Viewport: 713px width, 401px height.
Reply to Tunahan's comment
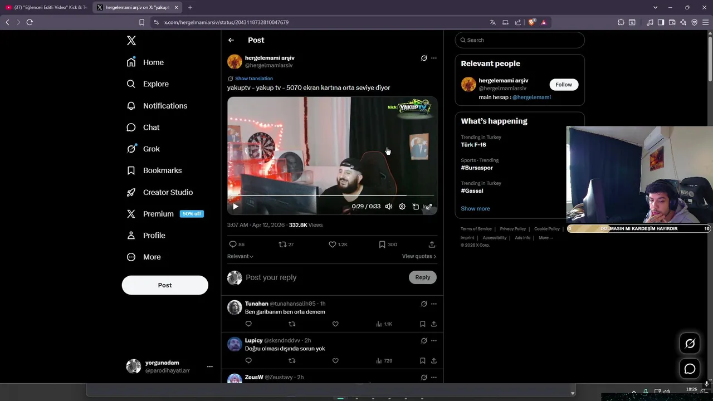[x=248, y=324]
